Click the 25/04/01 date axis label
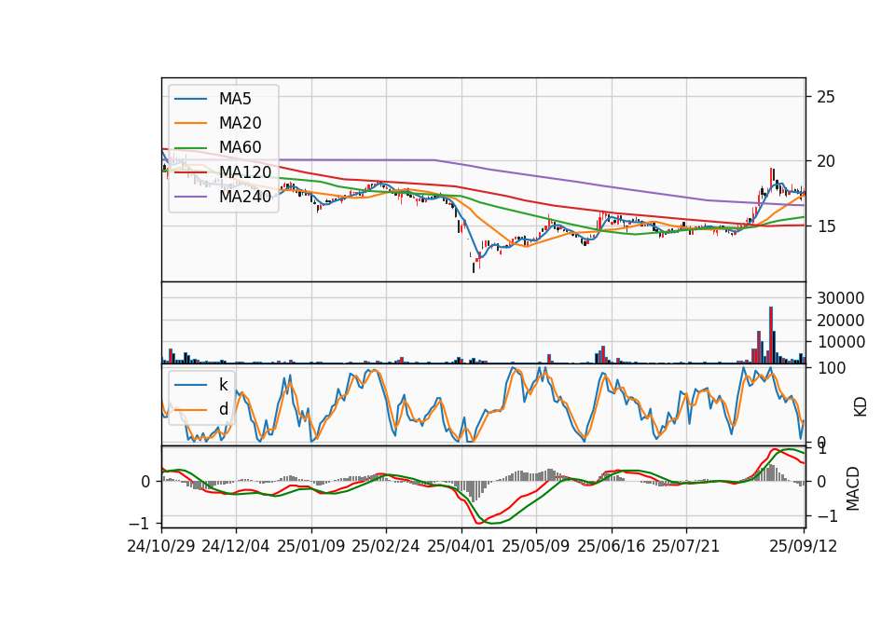Viewport: 895px width, 643px height. point(461,546)
